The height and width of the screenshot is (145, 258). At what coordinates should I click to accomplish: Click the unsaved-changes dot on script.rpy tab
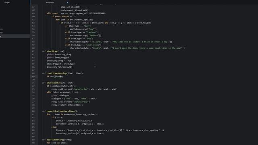67,2
